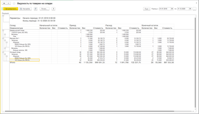The image size is (199, 114).
Task: Click the period start date field
Action: [x=165, y=9]
